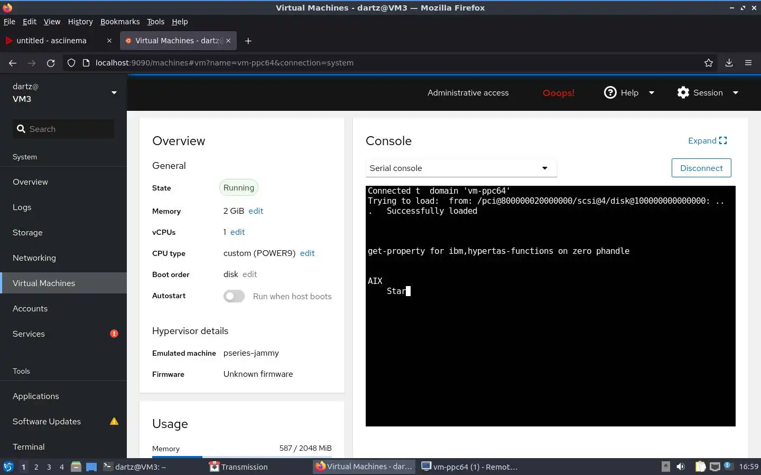Open the Session dropdown arrow
The height and width of the screenshot is (475, 761).
click(736, 93)
